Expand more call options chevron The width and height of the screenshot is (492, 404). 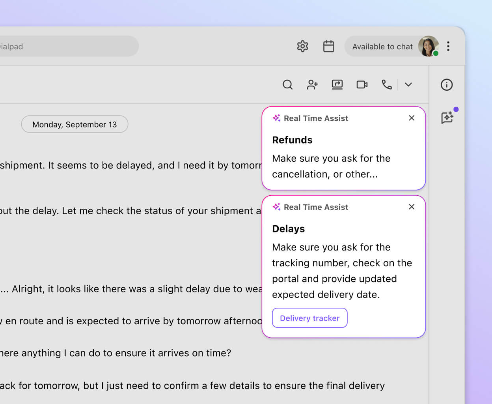[x=408, y=84]
